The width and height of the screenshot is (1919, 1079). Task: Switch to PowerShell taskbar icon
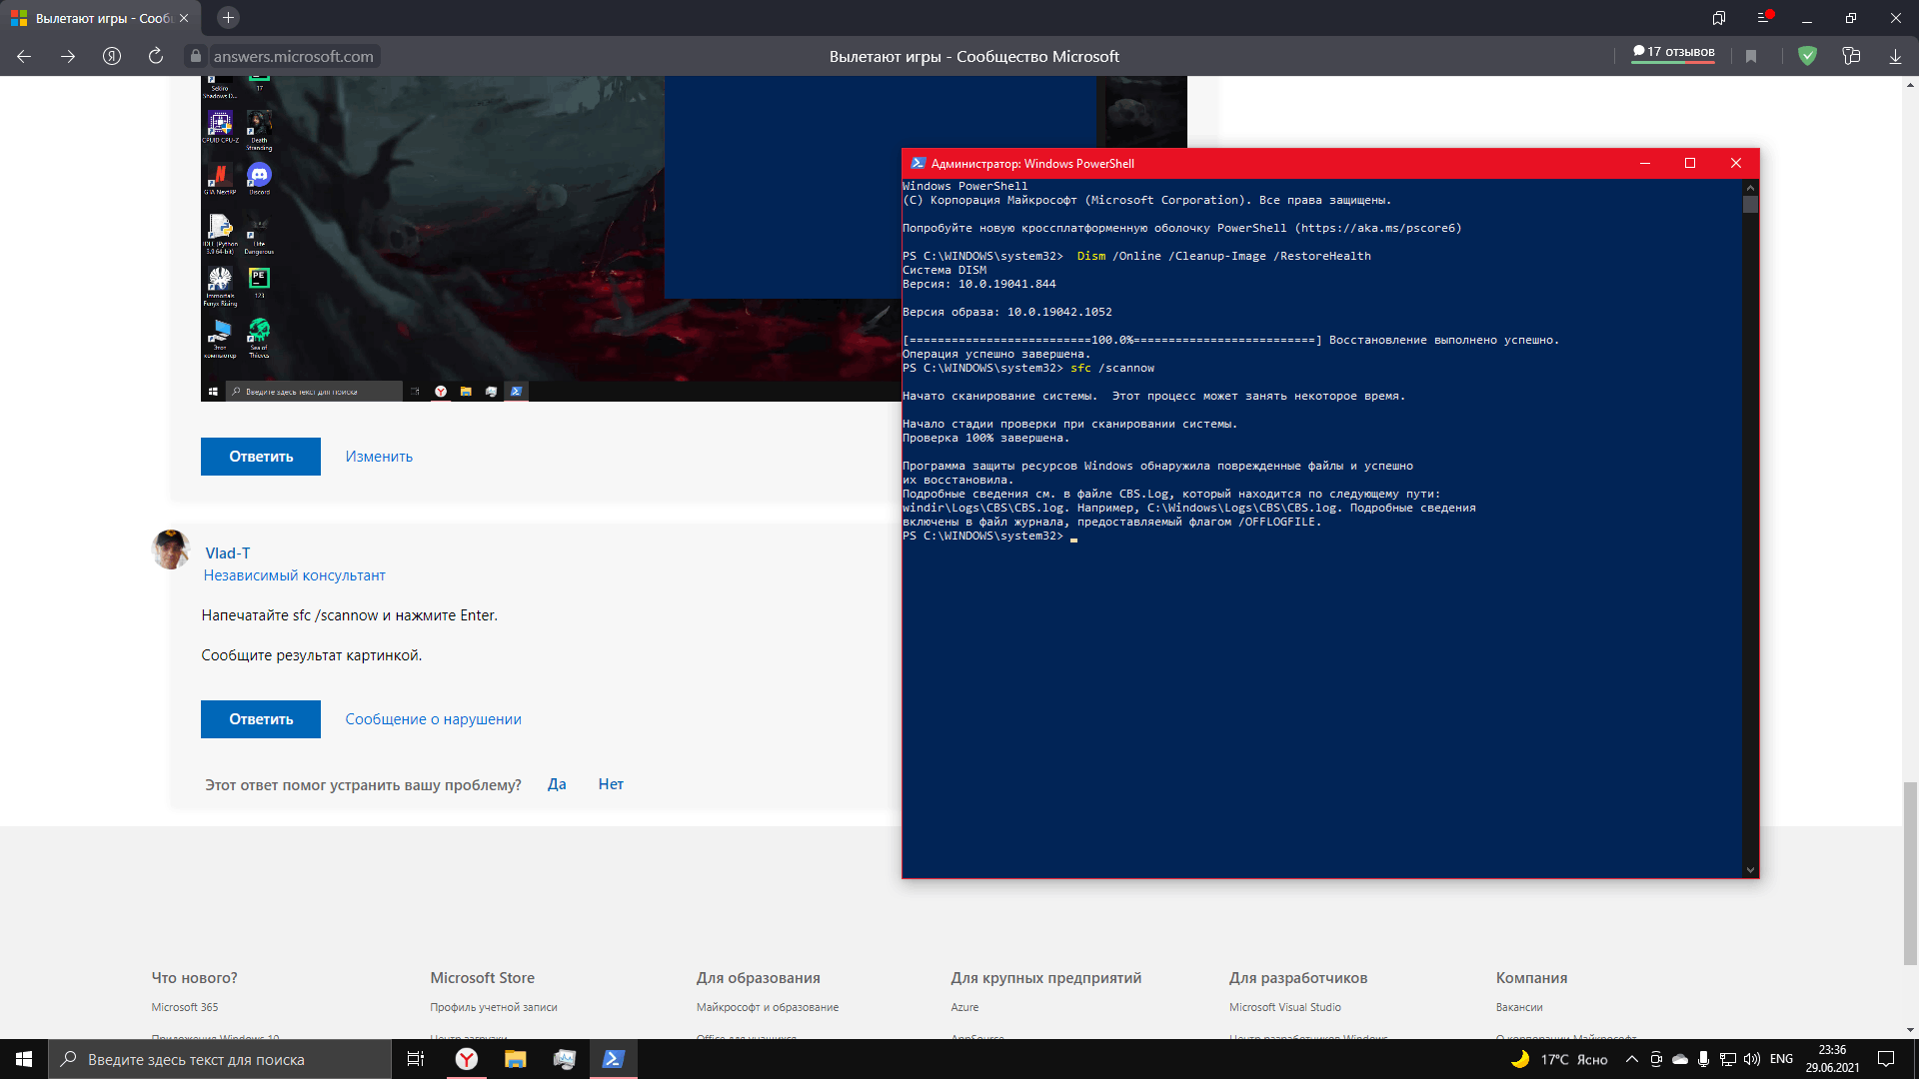click(x=614, y=1059)
